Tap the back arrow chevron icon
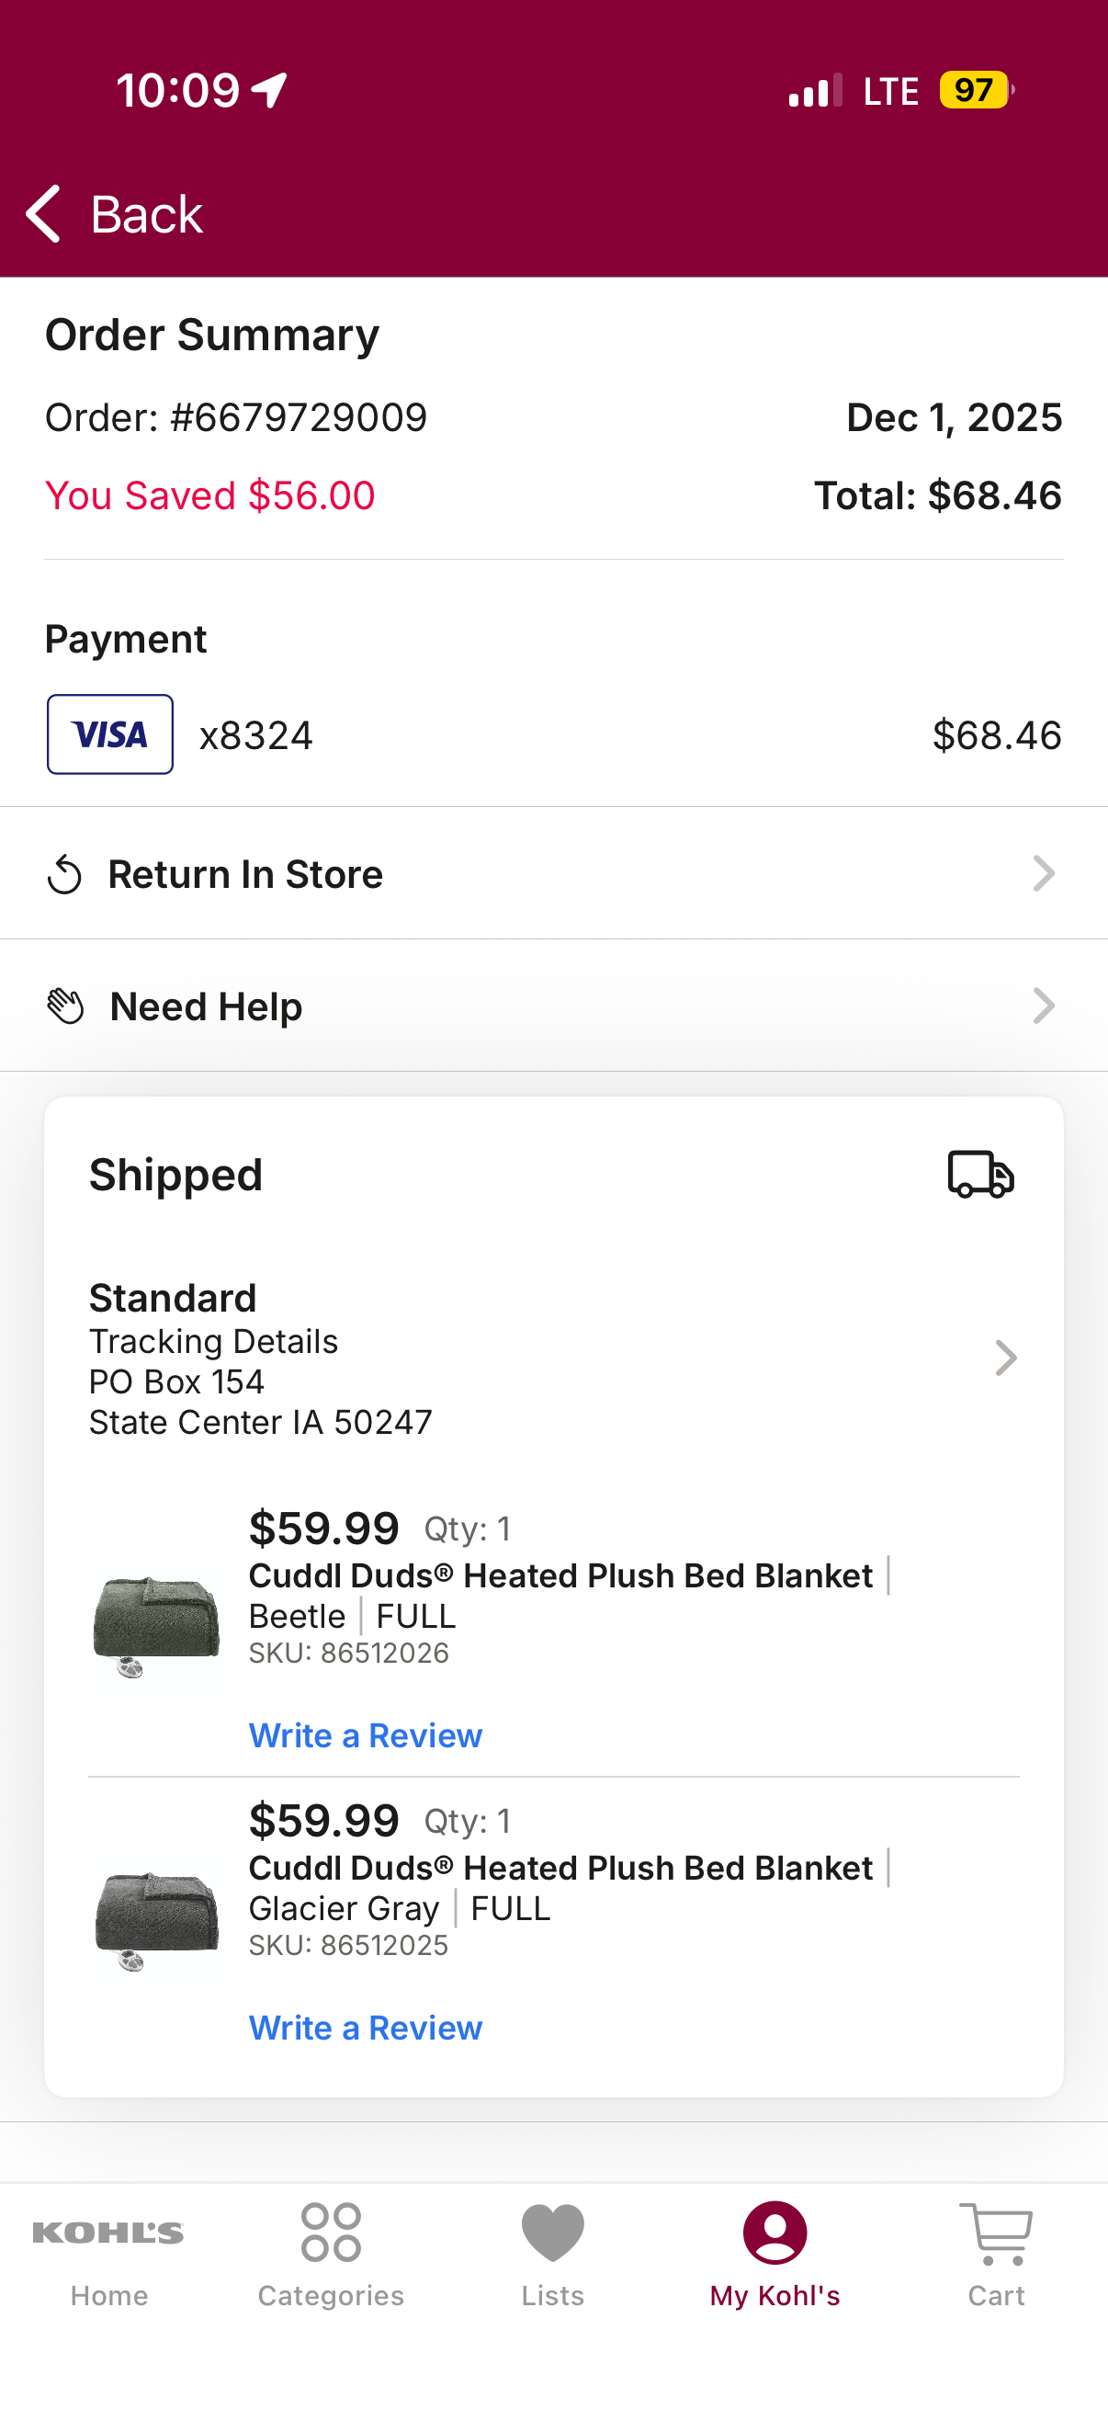1108x2410 pixels. (43, 213)
